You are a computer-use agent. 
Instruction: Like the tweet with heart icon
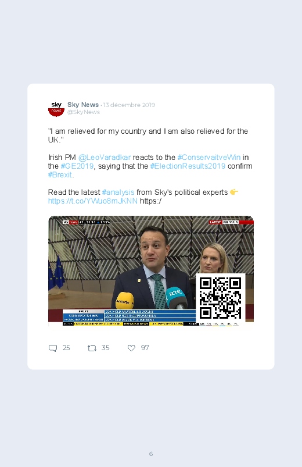pyautogui.click(x=131, y=348)
